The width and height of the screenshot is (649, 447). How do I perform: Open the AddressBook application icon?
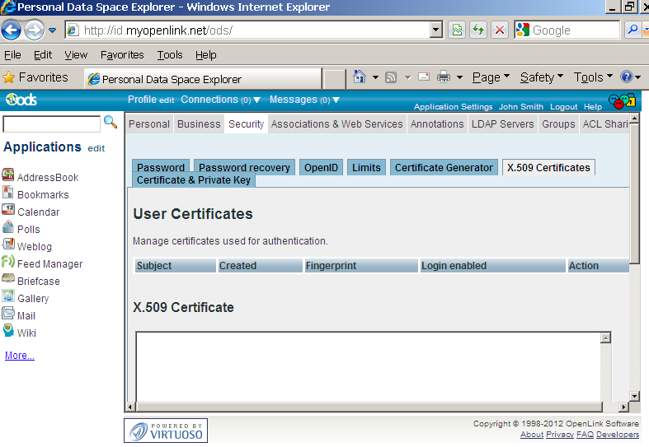[x=8, y=175]
